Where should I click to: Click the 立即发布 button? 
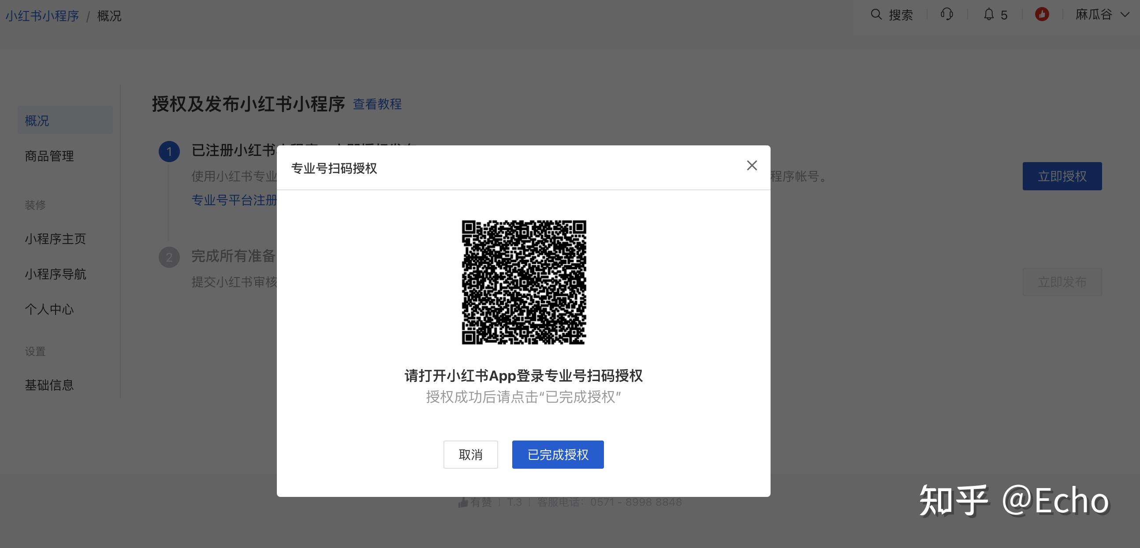(x=1062, y=282)
